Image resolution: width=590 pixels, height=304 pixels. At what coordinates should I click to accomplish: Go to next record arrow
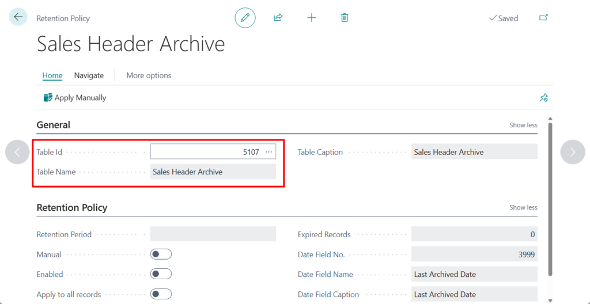[x=572, y=152]
